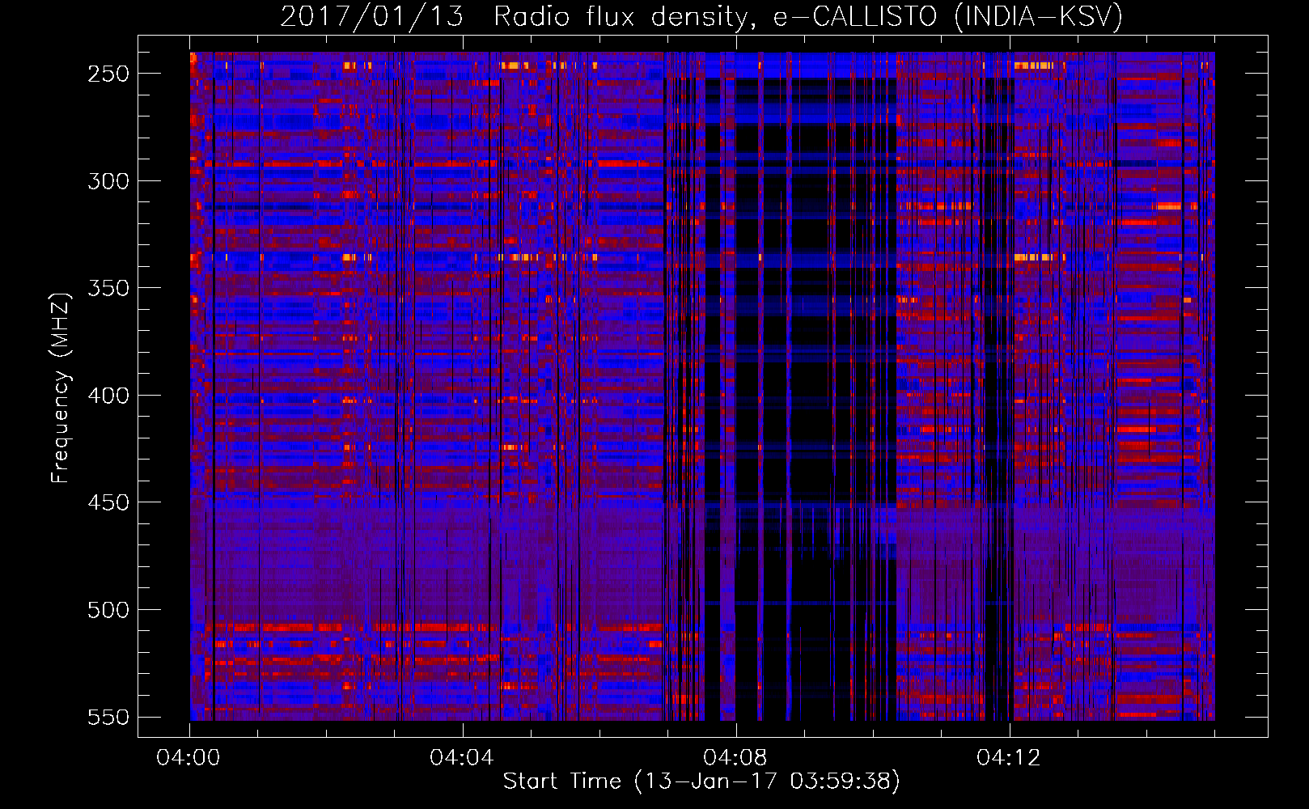Click the 'Frequency (MHZ)' axis label
This screenshot has height=809, width=1309.
[x=61, y=388]
